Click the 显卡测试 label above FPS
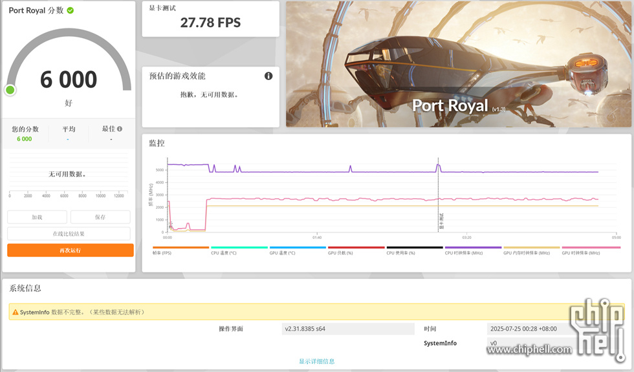Screen dimensions: 634x372 (162, 8)
